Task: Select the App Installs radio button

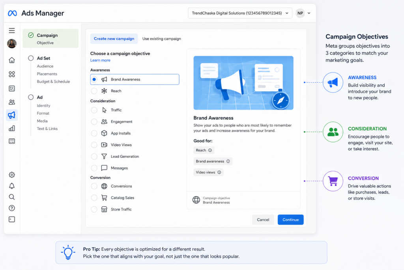Action: pyautogui.click(x=94, y=133)
